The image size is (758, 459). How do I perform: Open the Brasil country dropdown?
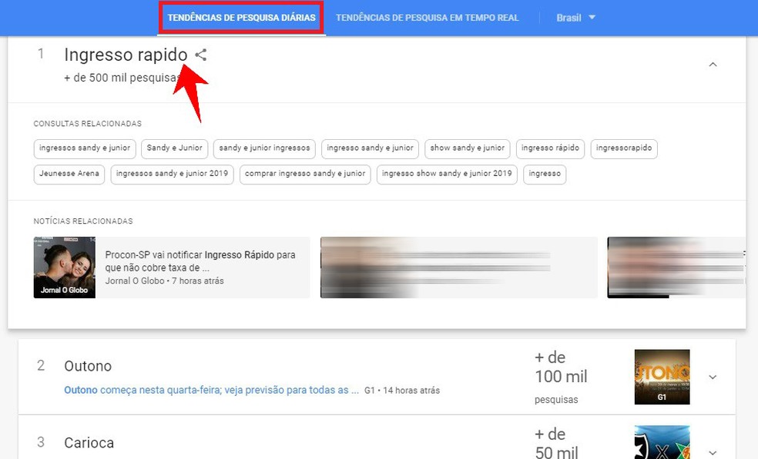[x=575, y=18]
